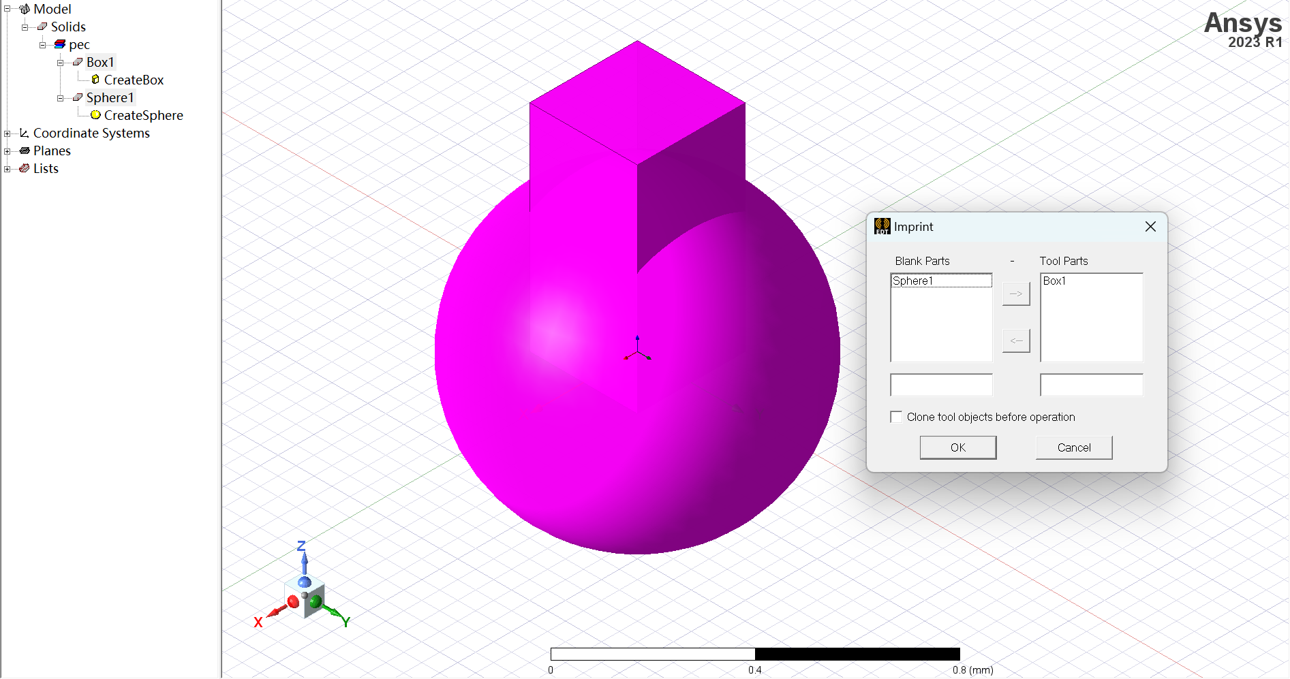The image size is (1290, 679).
Task: Expand the Planes tree node
Action: (7, 151)
